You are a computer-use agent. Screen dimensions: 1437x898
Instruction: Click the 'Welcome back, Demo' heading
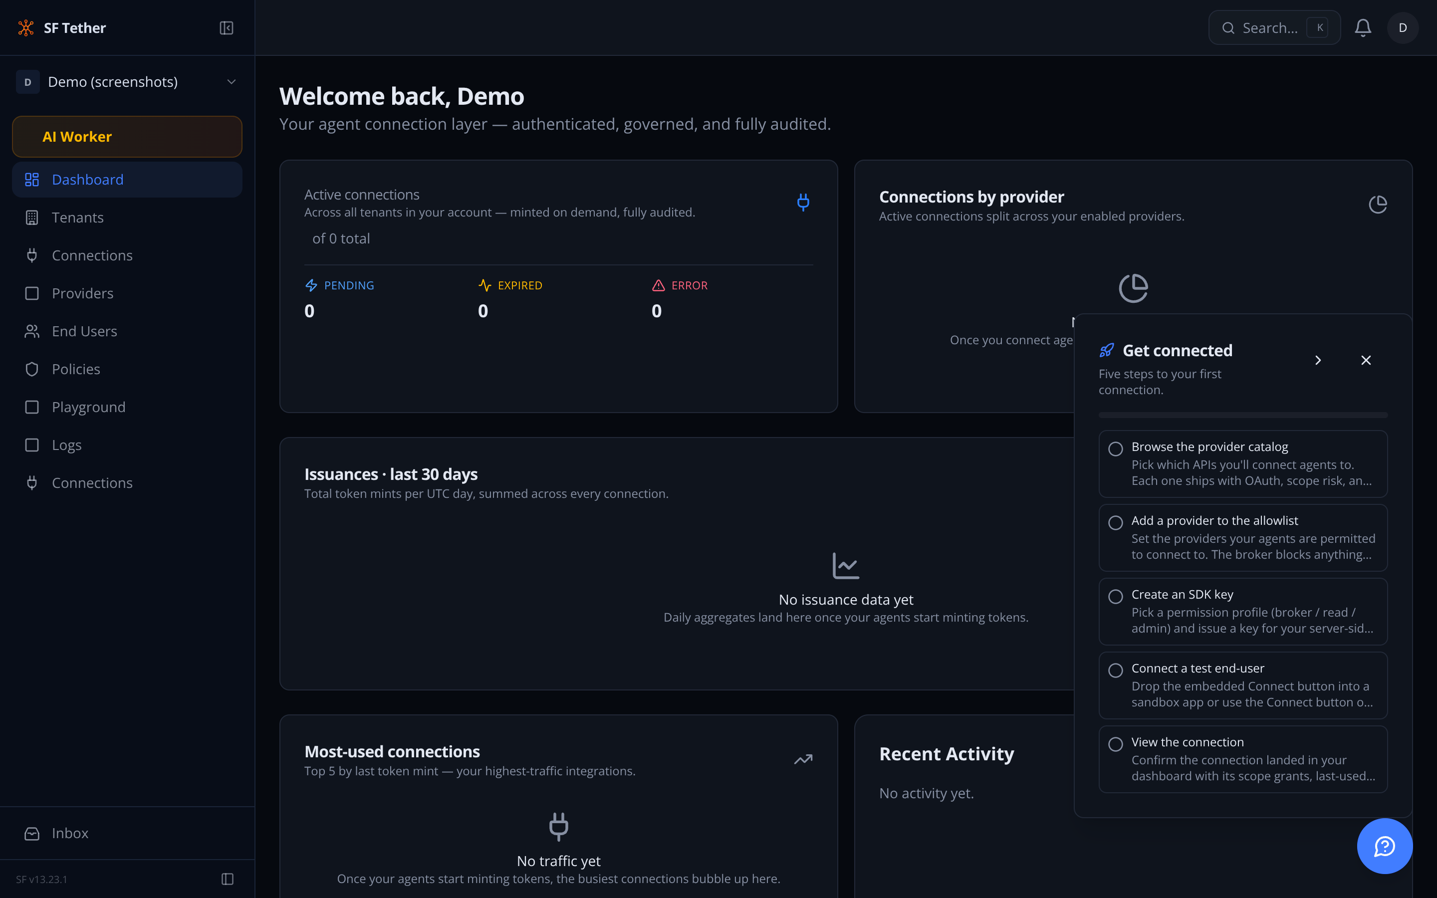[401, 96]
